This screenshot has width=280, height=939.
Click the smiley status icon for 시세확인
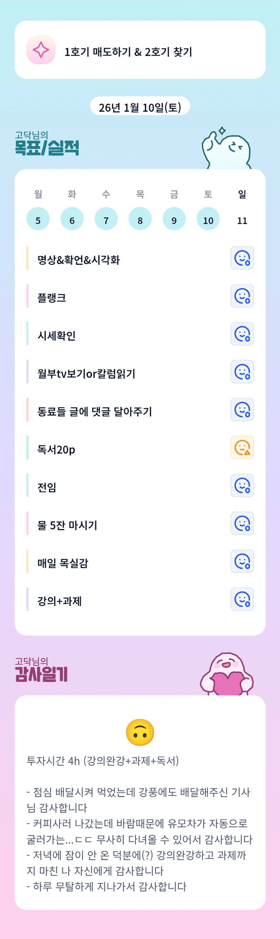tap(242, 334)
